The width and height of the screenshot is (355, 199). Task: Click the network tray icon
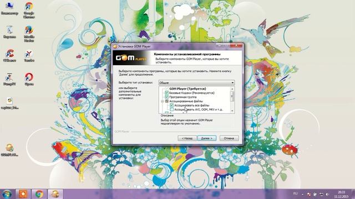click(x=321, y=194)
